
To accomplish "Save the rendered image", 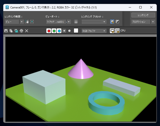I will 6,31.
